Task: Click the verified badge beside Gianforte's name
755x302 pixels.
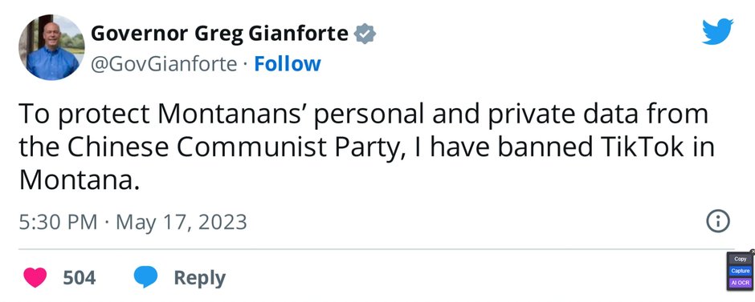Action: pos(365,34)
